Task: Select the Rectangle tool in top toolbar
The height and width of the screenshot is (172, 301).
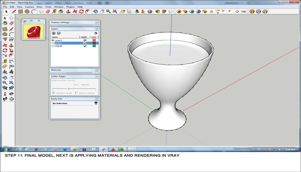Action: 21,12
